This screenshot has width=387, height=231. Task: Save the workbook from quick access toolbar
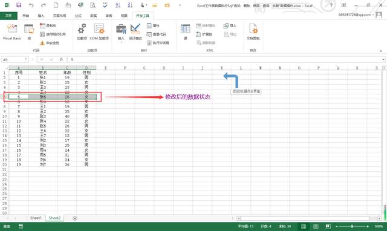tap(19, 5)
